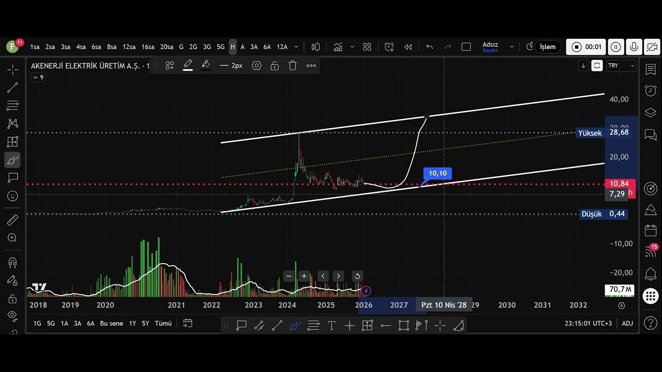Screen dimensions: 662x372
Task: Start bar replay mode
Action: tap(408, 47)
